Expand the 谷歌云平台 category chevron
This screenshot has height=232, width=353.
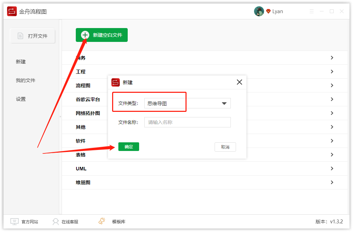332,99
